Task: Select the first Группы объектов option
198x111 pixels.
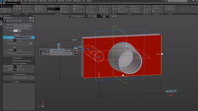Action: point(15,67)
